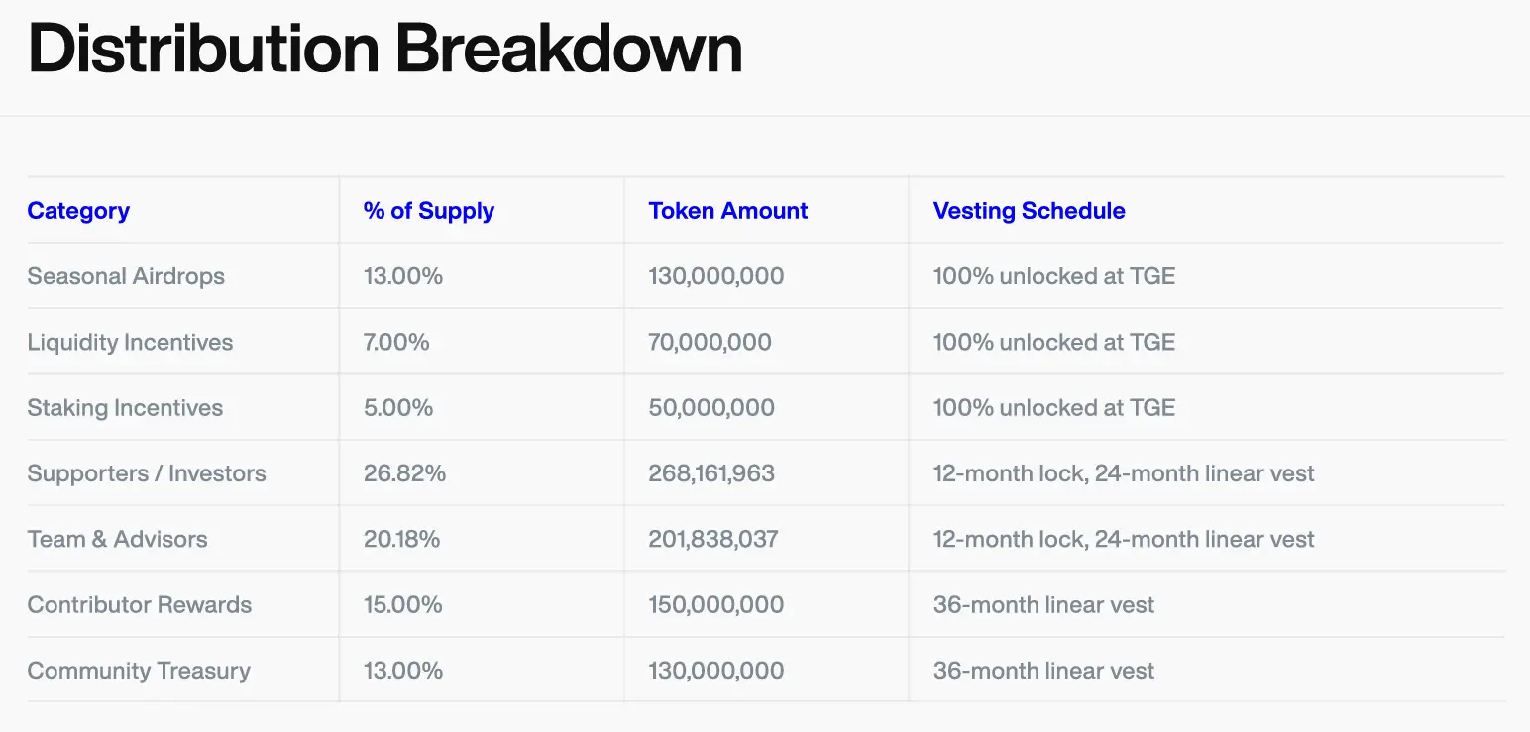The image size is (1530, 732).
Task: Click the 50,000,000 token amount
Action: (x=710, y=408)
